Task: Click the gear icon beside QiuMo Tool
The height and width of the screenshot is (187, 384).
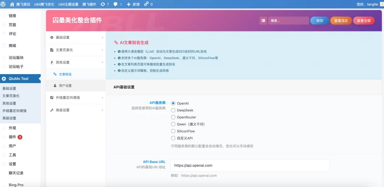Action: (x=4, y=79)
